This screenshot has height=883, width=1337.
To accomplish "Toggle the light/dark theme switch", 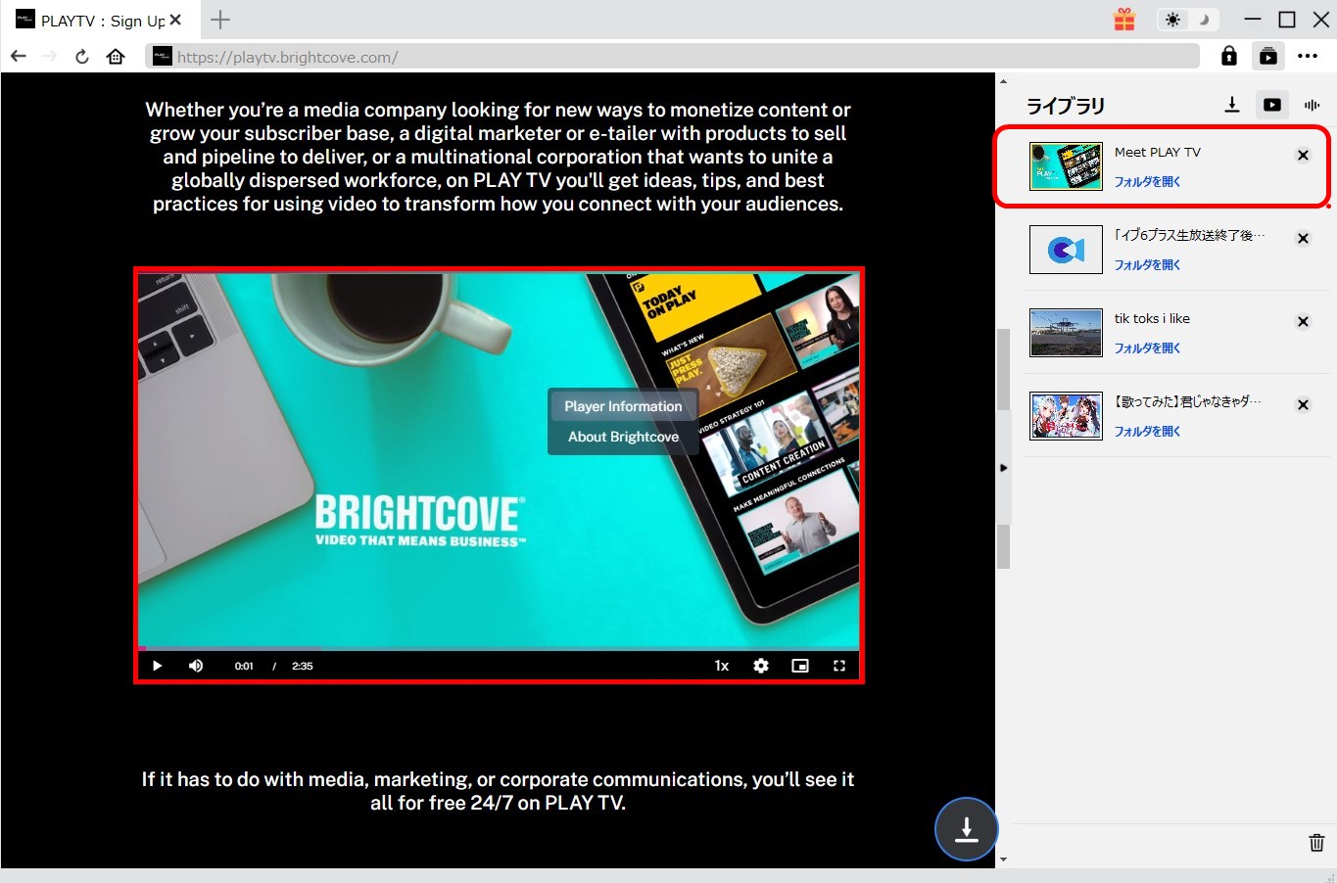I will tap(1187, 20).
